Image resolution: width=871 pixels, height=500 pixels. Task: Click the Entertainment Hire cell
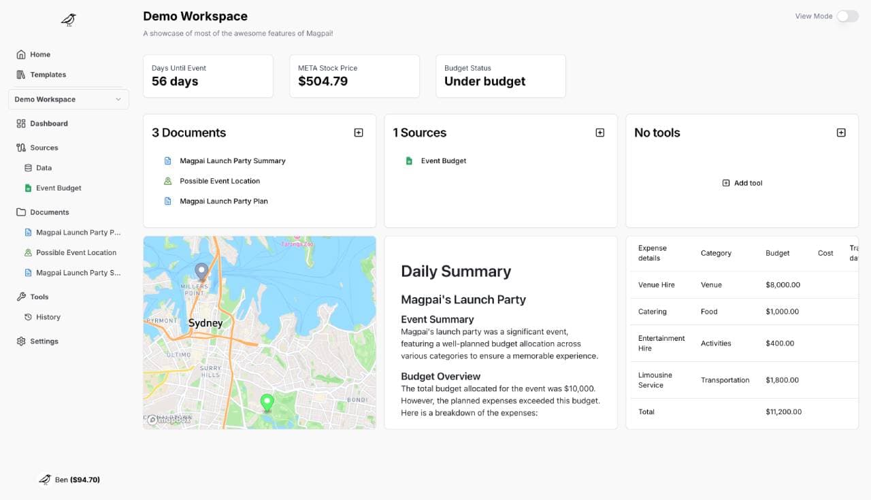(661, 344)
